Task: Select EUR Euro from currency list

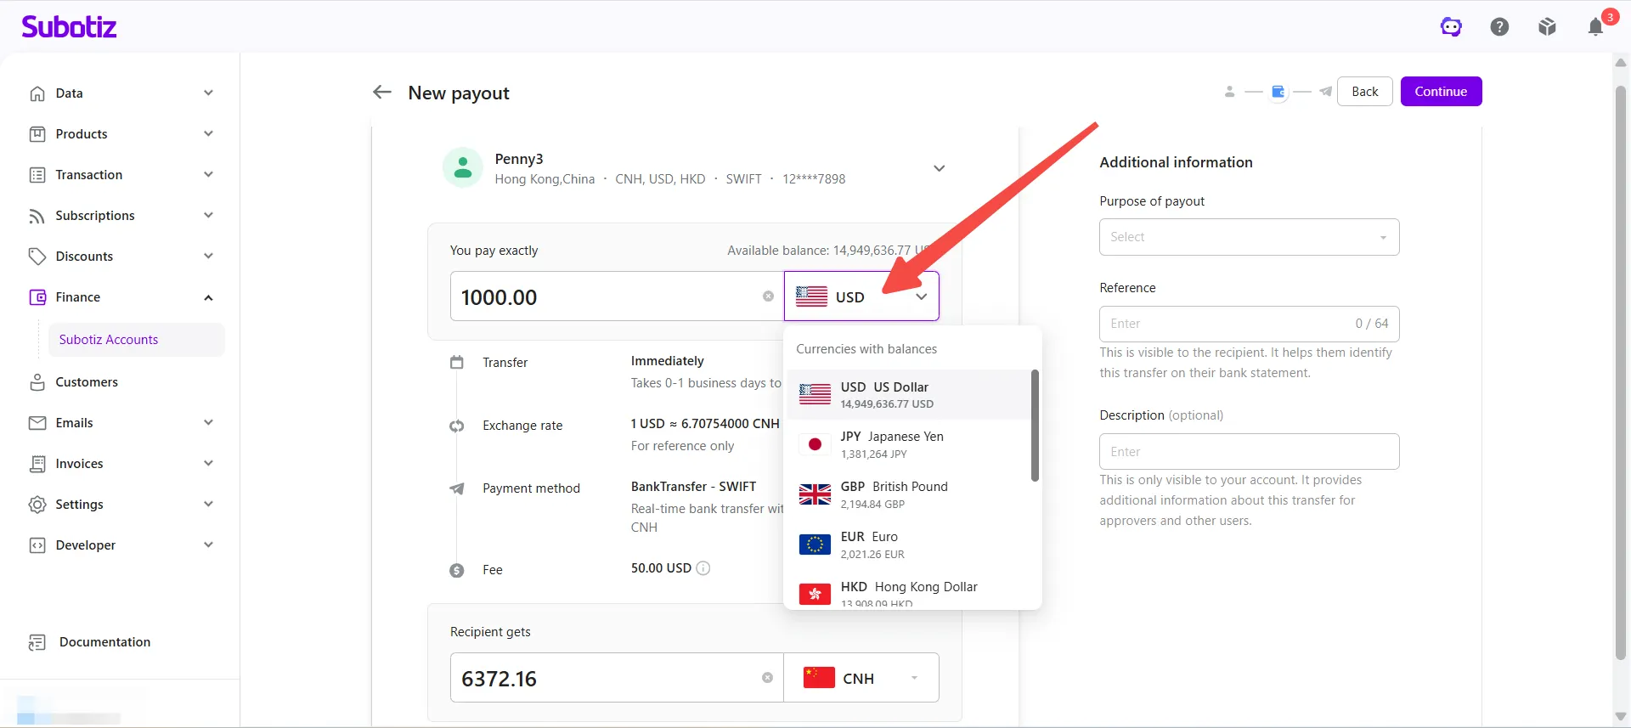Action: (907, 545)
